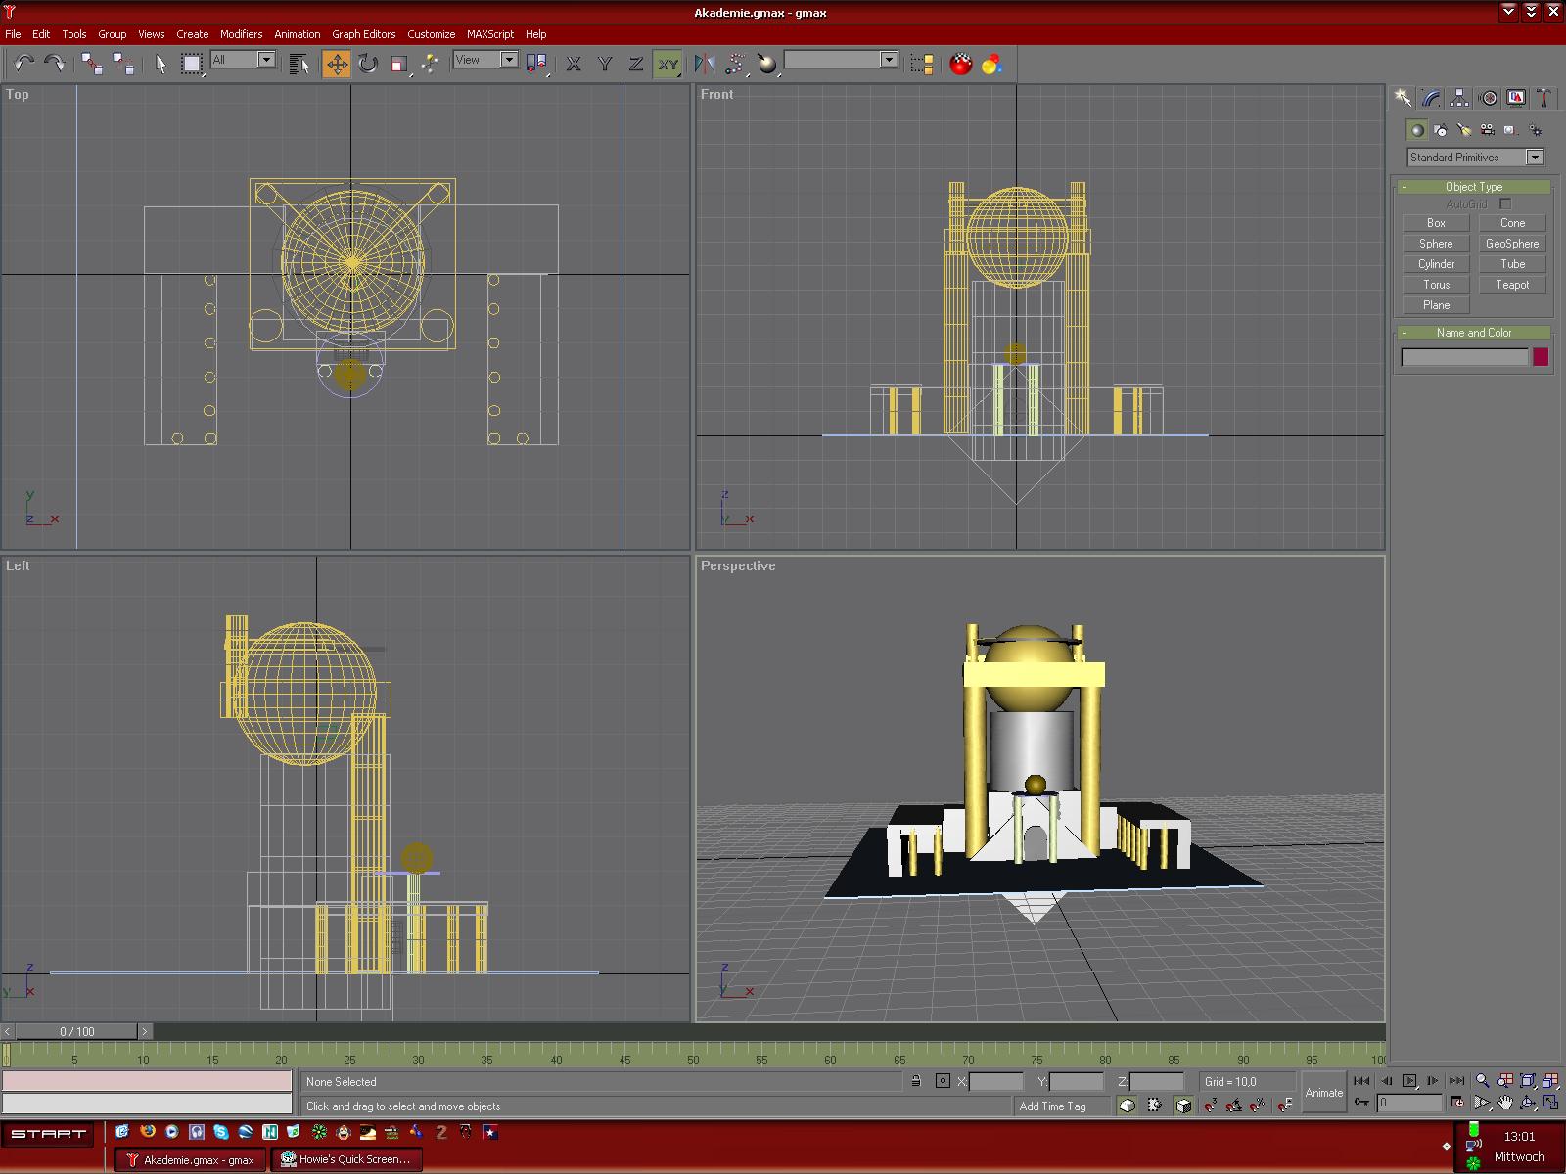Switch to the Utilities hammer tab
The width and height of the screenshot is (1566, 1174).
coord(1543,98)
